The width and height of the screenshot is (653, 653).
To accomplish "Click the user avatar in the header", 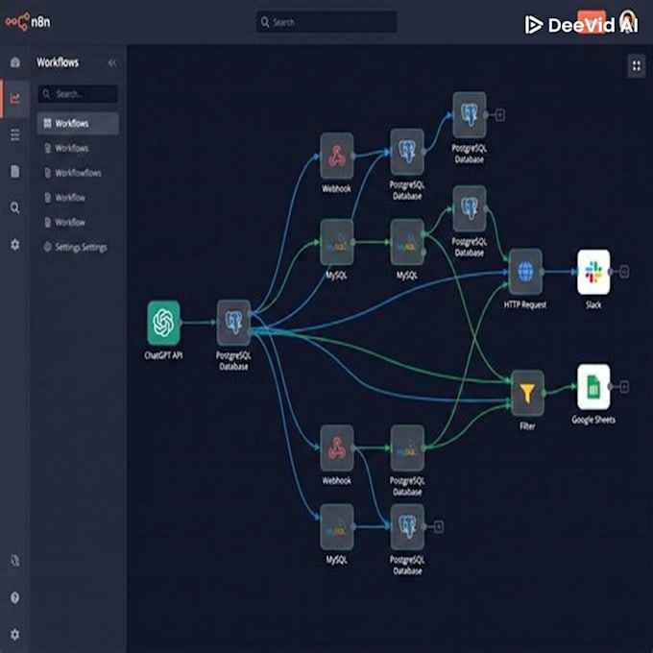I will click(629, 21).
